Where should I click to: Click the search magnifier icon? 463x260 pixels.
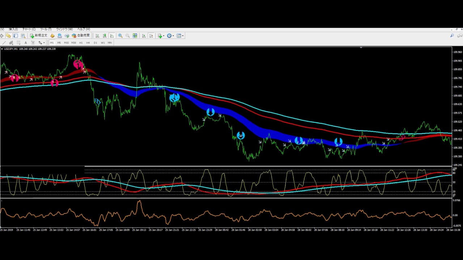coord(452,36)
